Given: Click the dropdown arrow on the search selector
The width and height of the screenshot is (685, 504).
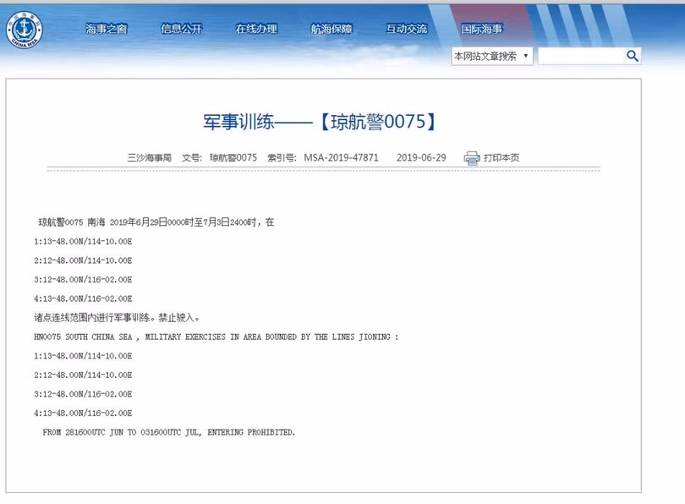Looking at the screenshot, I should [526, 55].
